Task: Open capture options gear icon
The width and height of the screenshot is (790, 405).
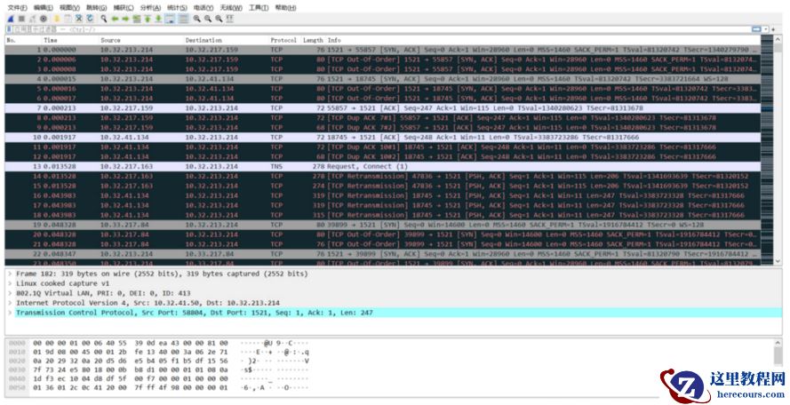Action: [43, 18]
